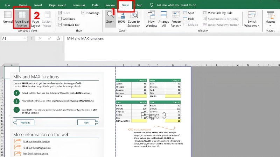Enable the Gridlines checkbox

(60, 19)
